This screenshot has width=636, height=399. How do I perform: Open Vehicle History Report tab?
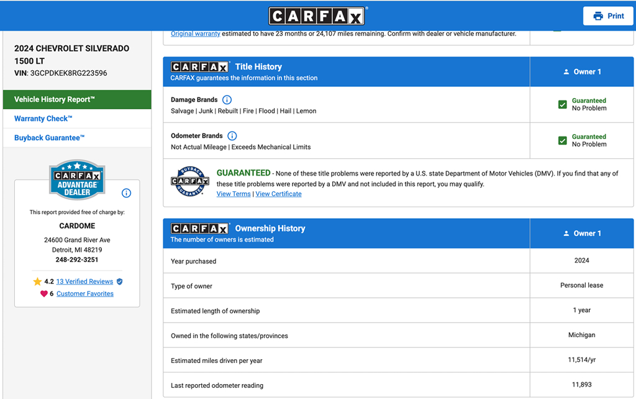[77, 100]
